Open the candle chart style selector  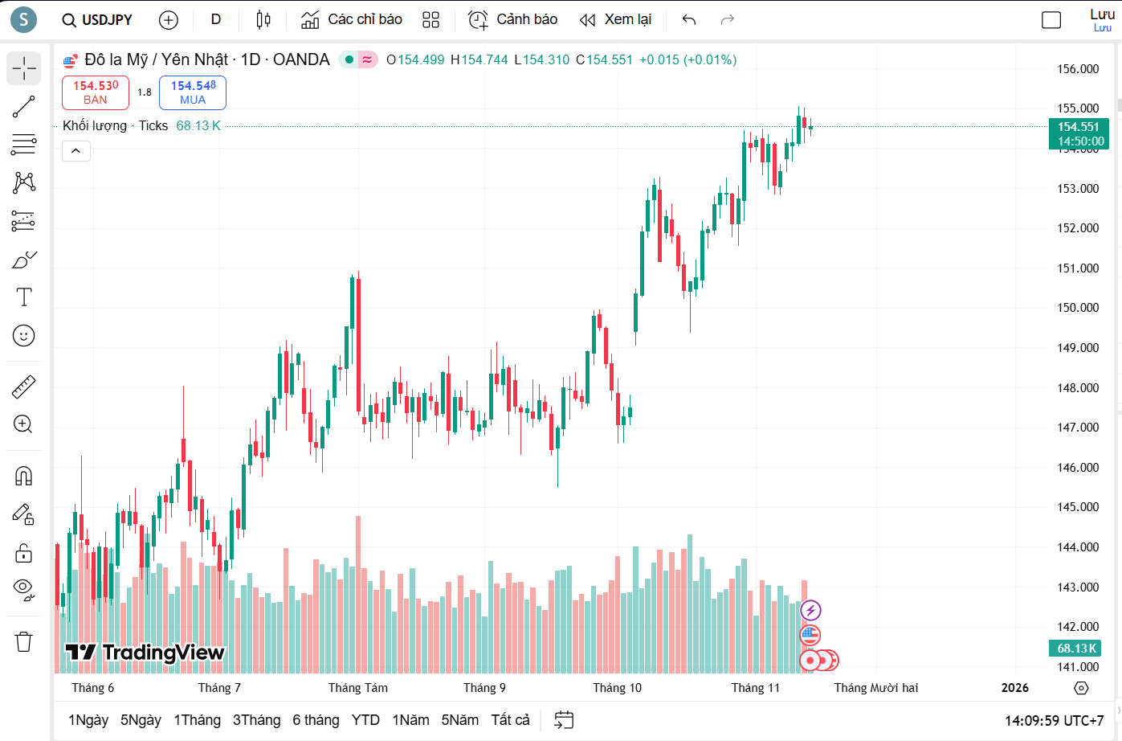(x=263, y=19)
